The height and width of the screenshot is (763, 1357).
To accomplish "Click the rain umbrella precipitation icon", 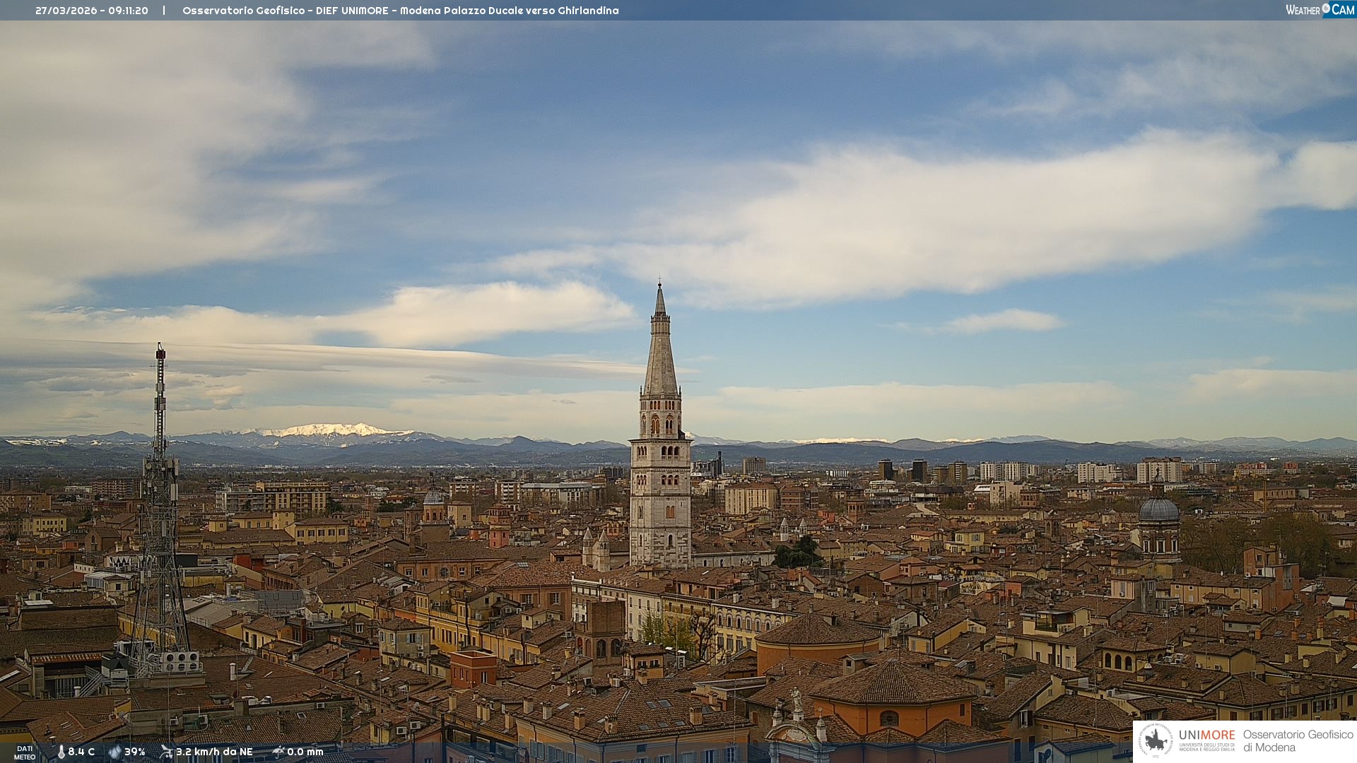I will click(278, 752).
